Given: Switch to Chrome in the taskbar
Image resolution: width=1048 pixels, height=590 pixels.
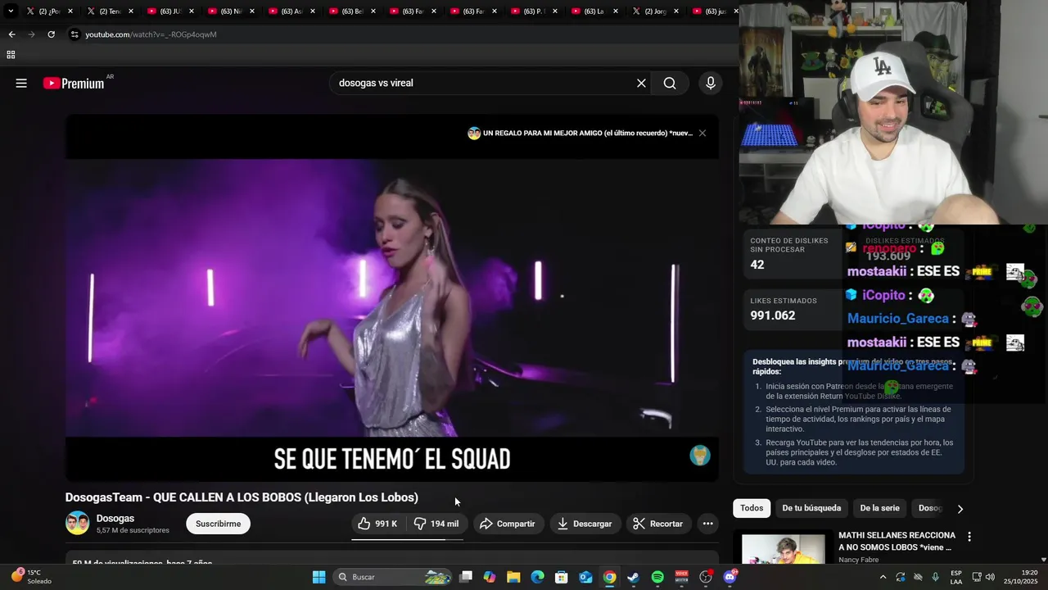Looking at the screenshot, I should pos(609,577).
